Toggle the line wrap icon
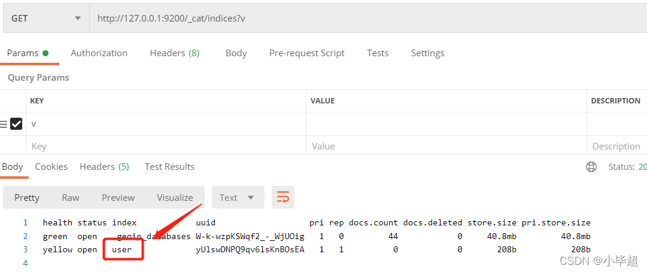The width and height of the screenshot is (647, 272). coord(283,197)
